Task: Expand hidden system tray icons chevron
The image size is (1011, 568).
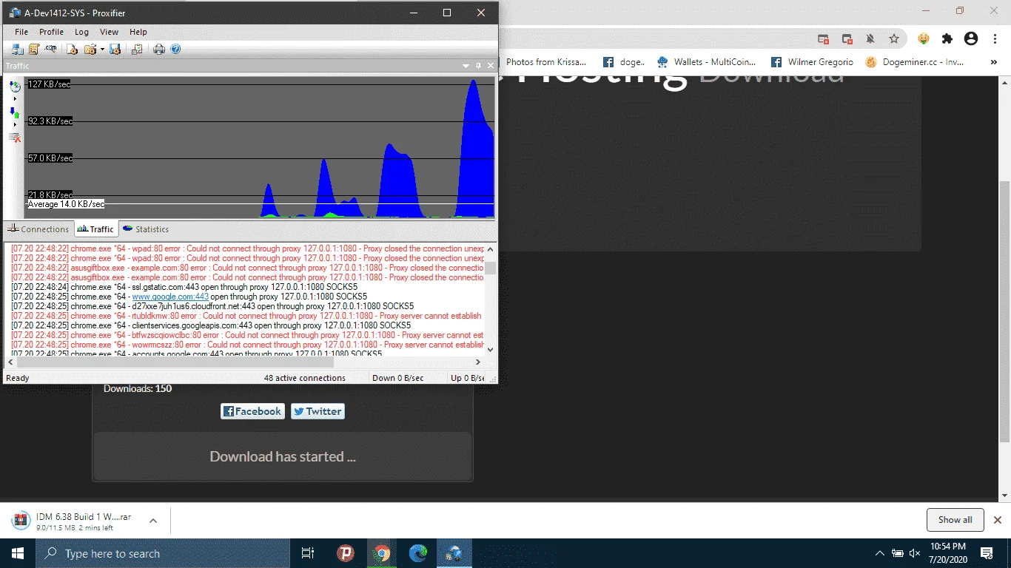Action: point(879,553)
